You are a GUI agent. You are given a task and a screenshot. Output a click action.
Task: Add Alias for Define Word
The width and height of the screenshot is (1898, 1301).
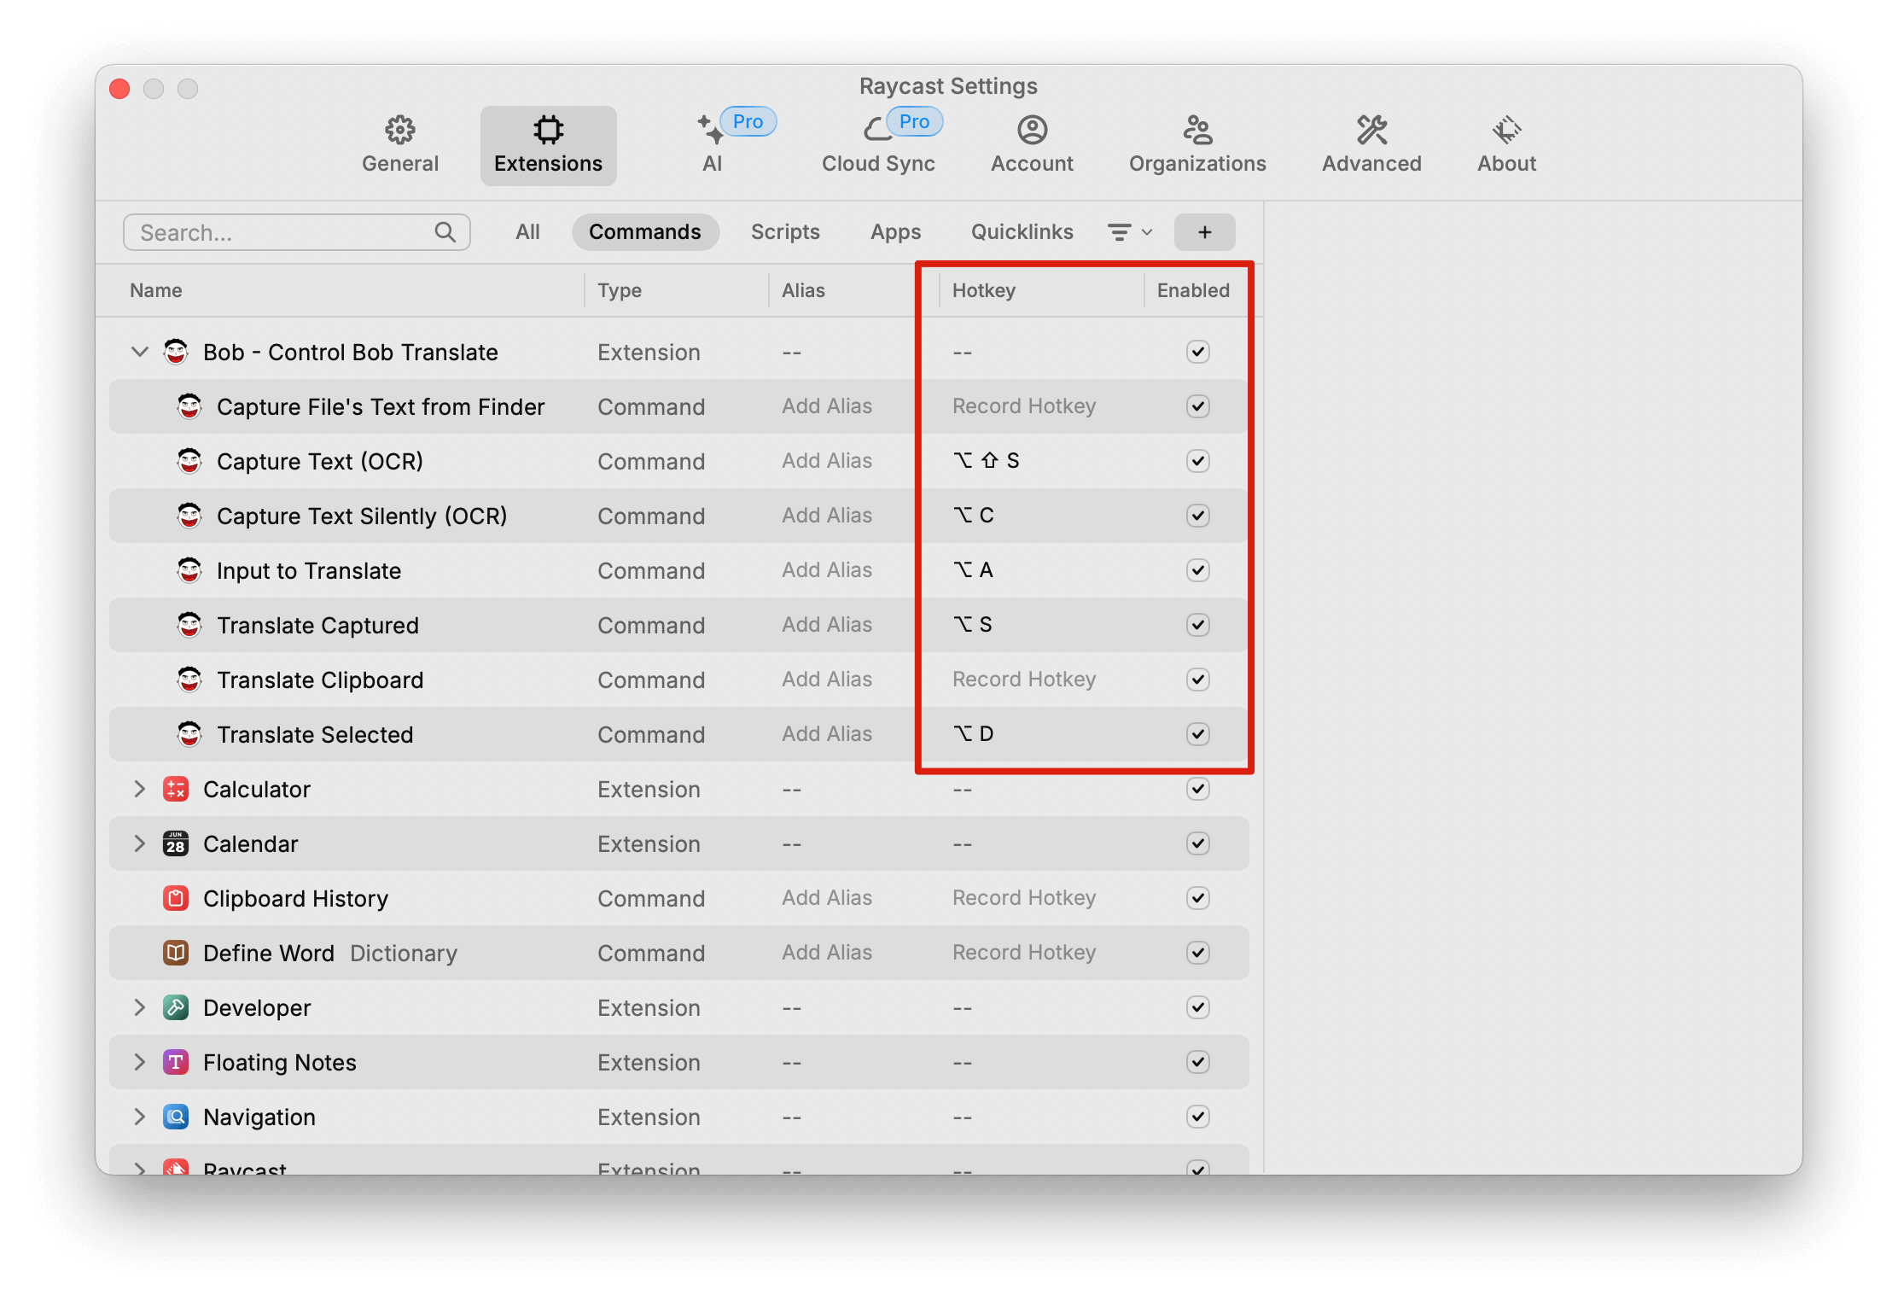pyautogui.click(x=827, y=953)
